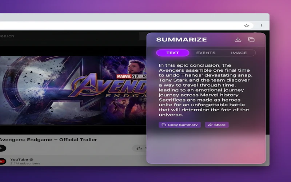Open the browser three-dot menu
The width and height of the screenshot is (291, 182).
(262, 25)
